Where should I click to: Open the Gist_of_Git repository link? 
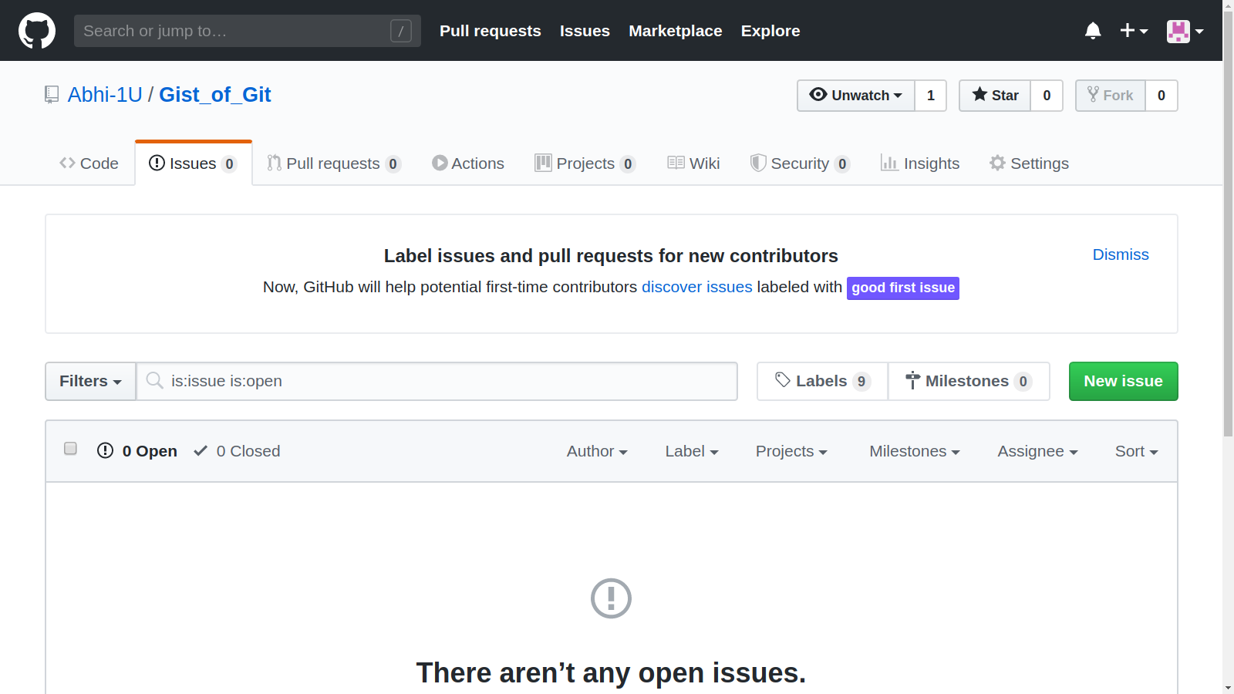[x=215, y=95]
